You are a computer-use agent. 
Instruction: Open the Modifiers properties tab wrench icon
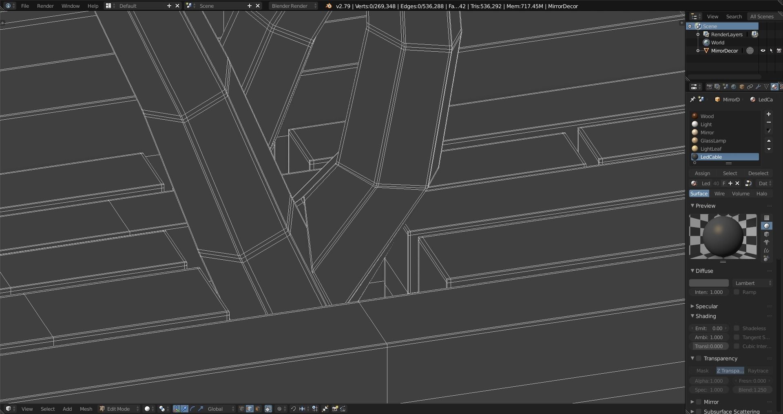click(x=758, y=87)
